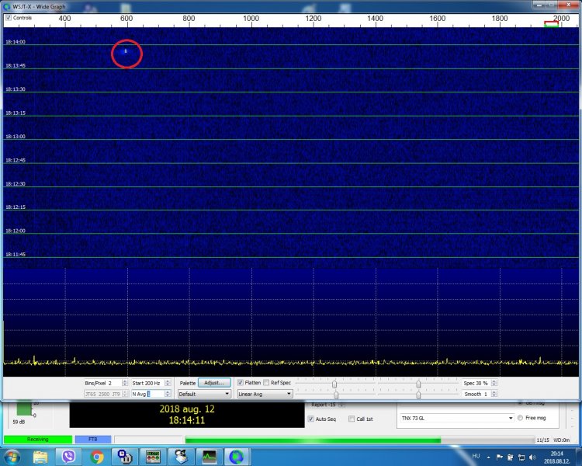
Task: Click the WSJT-X globe icon in taskbar
Action: click(x=238, y=457)
